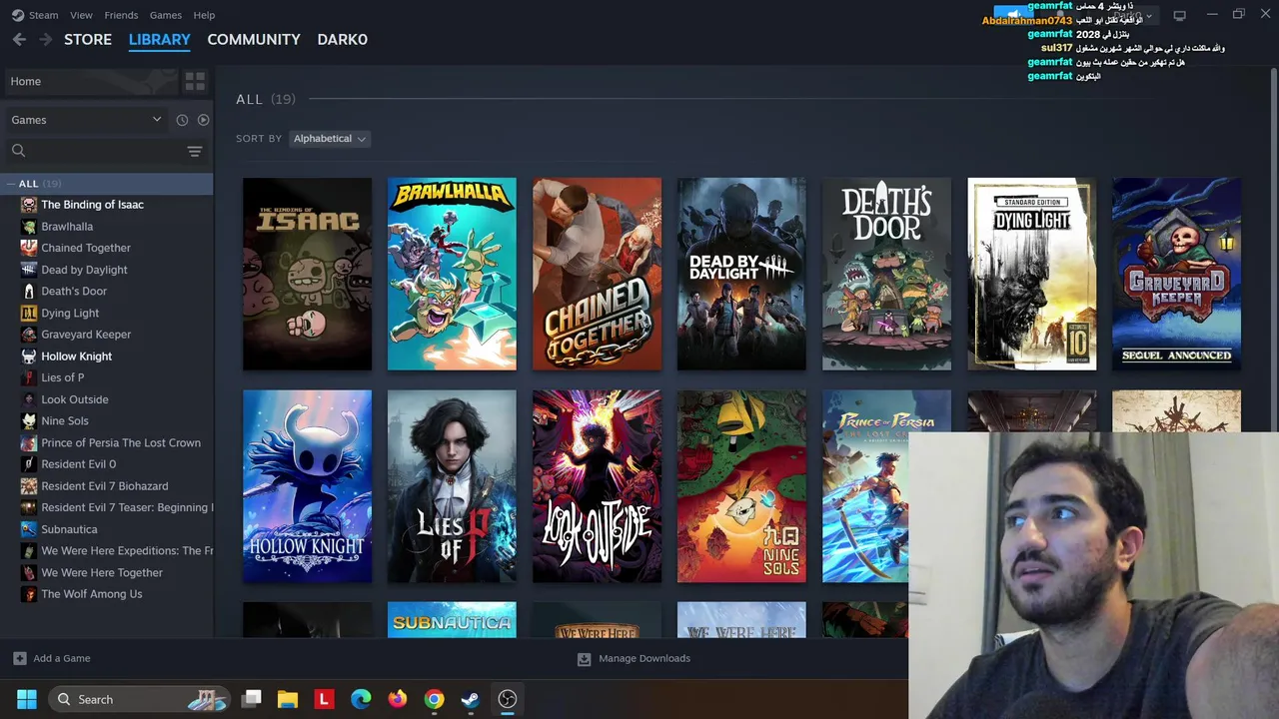Click the Windows taskbar Search box

(x=139, y=699)
